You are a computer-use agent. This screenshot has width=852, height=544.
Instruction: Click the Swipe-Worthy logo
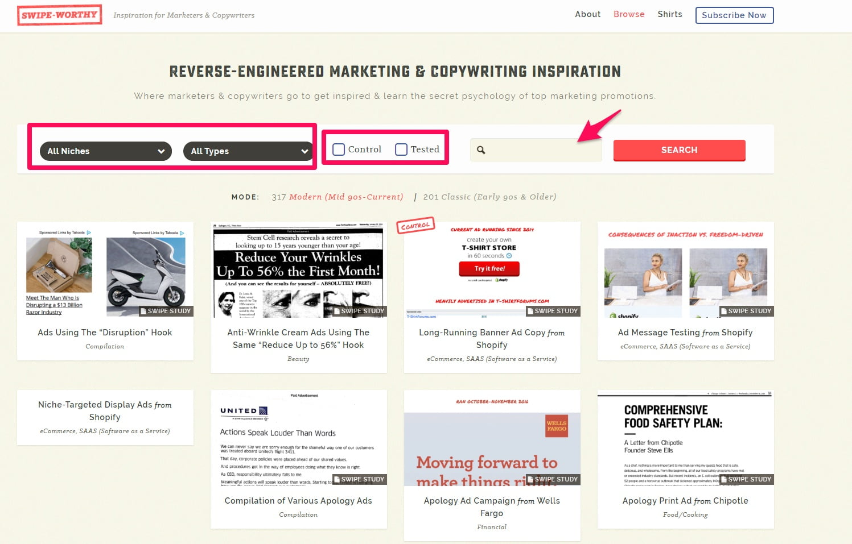tap(59, 15)
